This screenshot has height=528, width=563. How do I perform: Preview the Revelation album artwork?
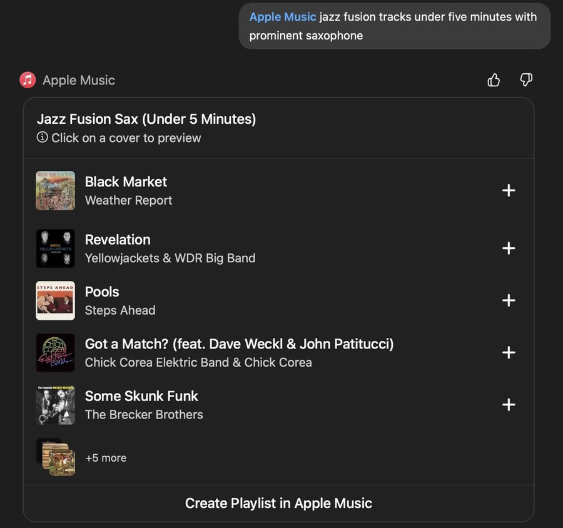[x=55, y=248]
